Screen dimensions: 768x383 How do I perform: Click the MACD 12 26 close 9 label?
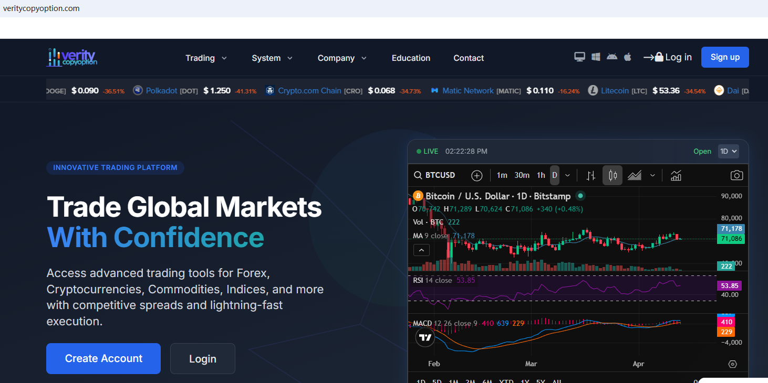[445, 323]
